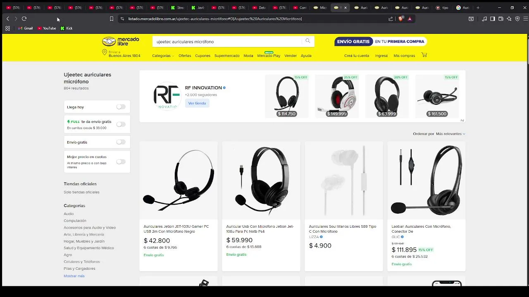Open the $ 161.500 headset ad thumbnail
The image size is (529, 297).
[x=437, y=96]
